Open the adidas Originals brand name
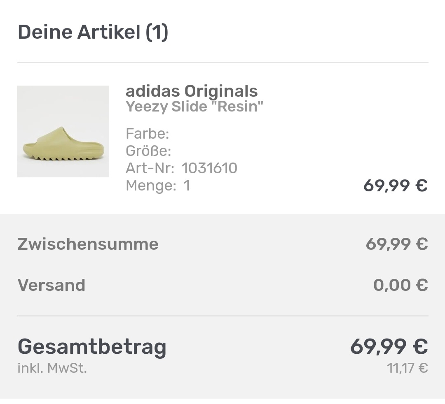This screenshot has height=404, width=445. tap(192, 91)
